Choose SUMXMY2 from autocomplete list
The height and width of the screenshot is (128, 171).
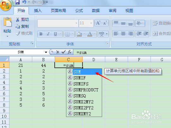tap(84, 114)
